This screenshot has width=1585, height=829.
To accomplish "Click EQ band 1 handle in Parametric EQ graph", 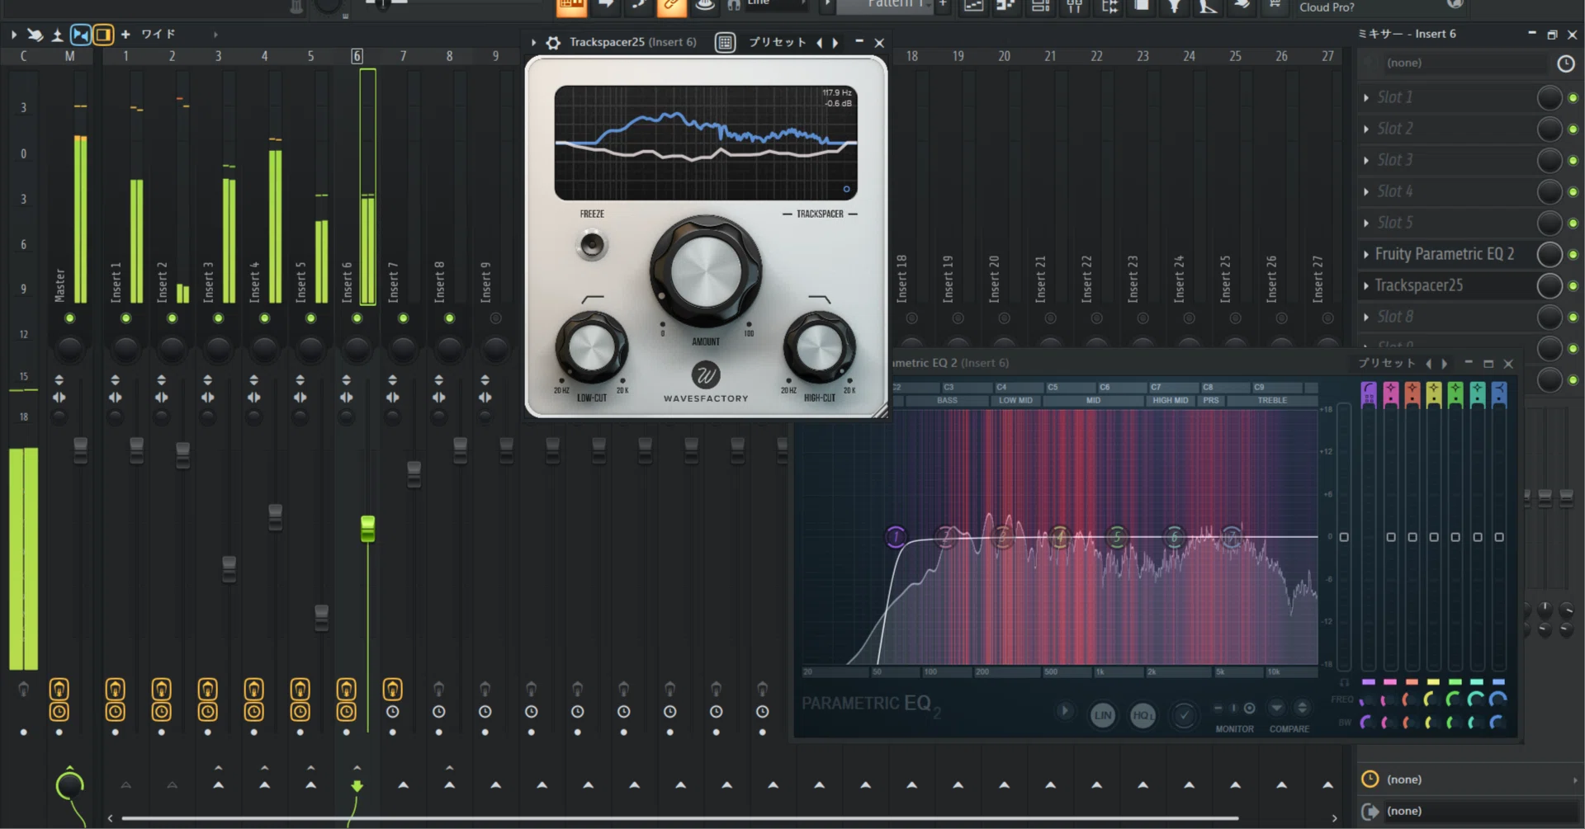I will tap(896, 538).
